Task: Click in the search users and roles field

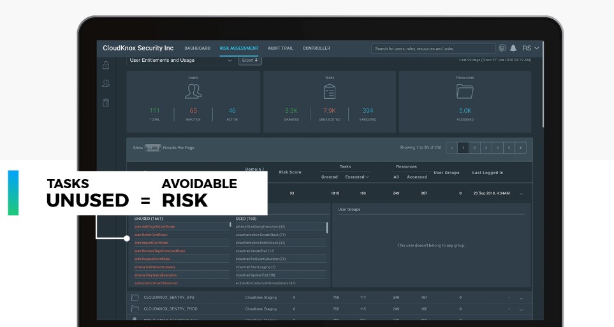Action: tap(433, 48)
